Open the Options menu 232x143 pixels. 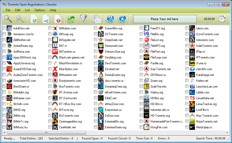[x=40, y=10]
